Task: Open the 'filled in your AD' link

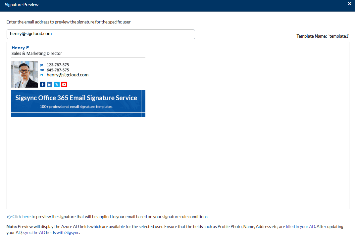Action: [300, 227]
